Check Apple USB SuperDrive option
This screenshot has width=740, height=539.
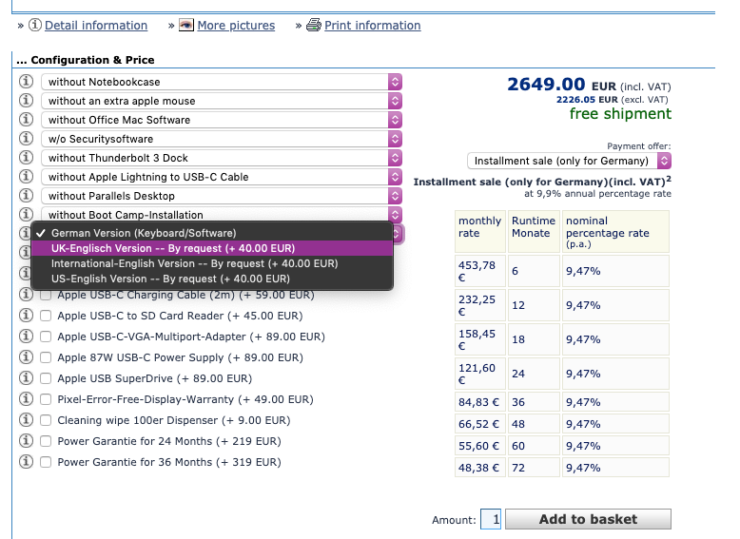[46, 378]
